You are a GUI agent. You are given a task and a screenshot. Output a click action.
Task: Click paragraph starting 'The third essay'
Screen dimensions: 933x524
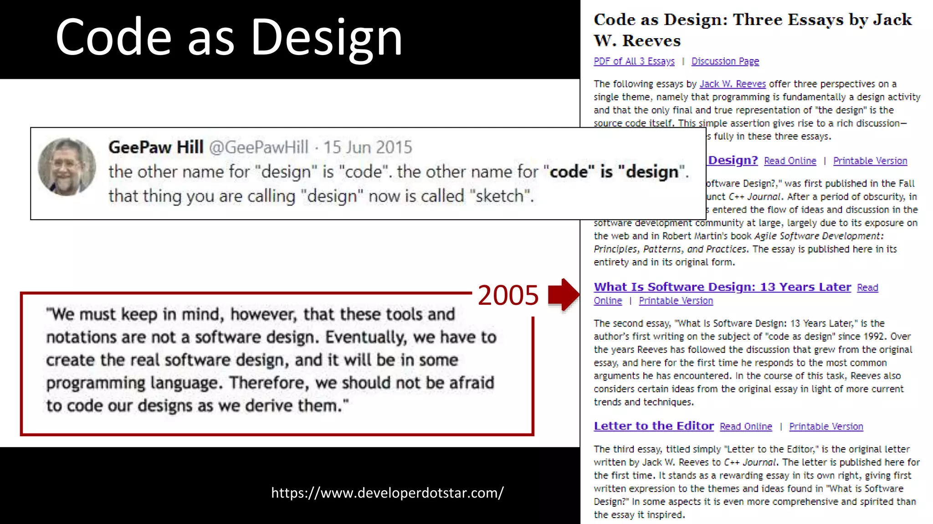click(x=757, y=482)
